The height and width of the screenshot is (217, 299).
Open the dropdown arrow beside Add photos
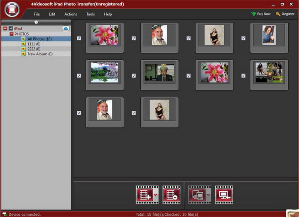tap(156, 194)
